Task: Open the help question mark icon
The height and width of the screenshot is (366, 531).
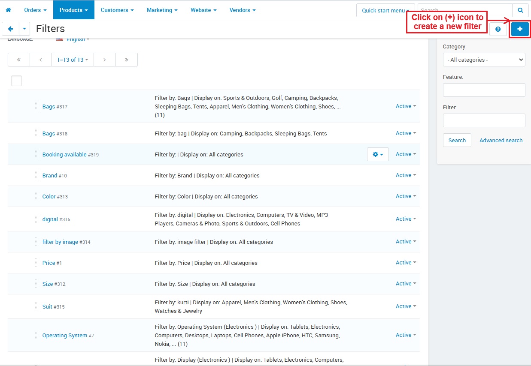Action: click(498, 29)
